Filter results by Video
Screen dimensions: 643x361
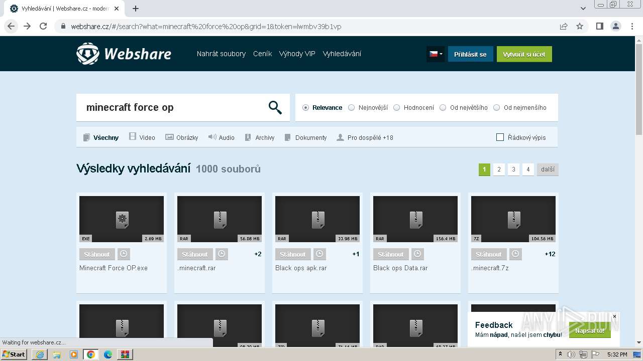(x=142, y=137)
